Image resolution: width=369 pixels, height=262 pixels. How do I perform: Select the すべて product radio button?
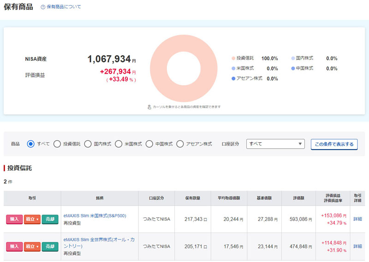[x=31, y=144]
